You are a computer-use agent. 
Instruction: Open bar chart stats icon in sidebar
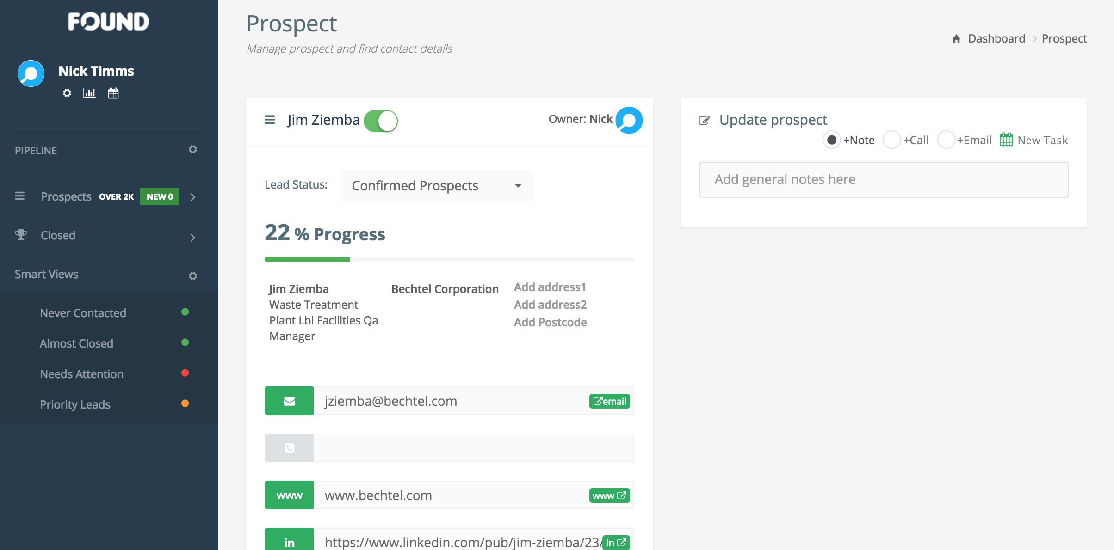(89, 93)
